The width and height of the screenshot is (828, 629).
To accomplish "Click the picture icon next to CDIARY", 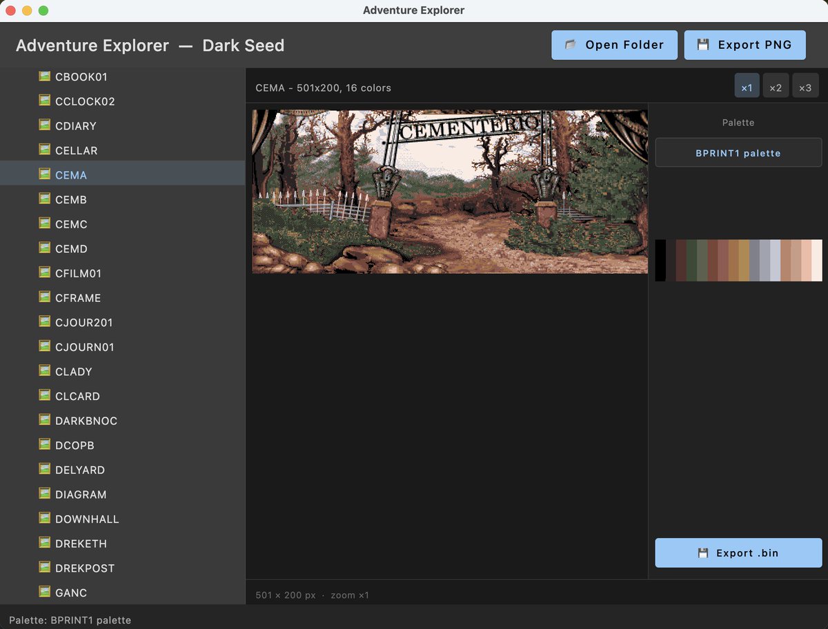I will (x=45, y=126).
